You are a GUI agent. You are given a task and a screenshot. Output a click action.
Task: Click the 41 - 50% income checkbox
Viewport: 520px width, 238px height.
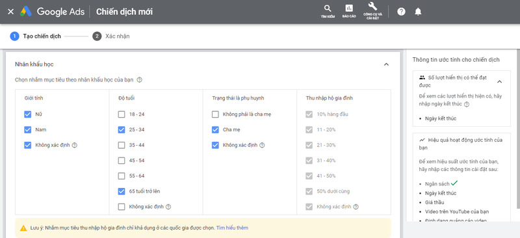coord(309,176)
